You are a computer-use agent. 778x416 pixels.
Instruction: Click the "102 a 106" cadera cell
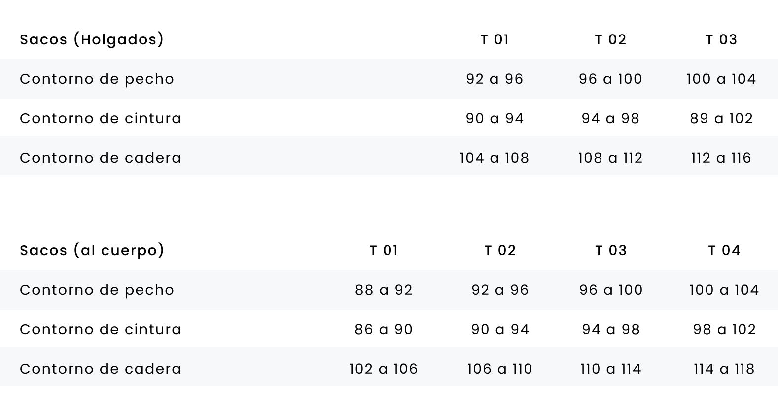tap(384, 369)
